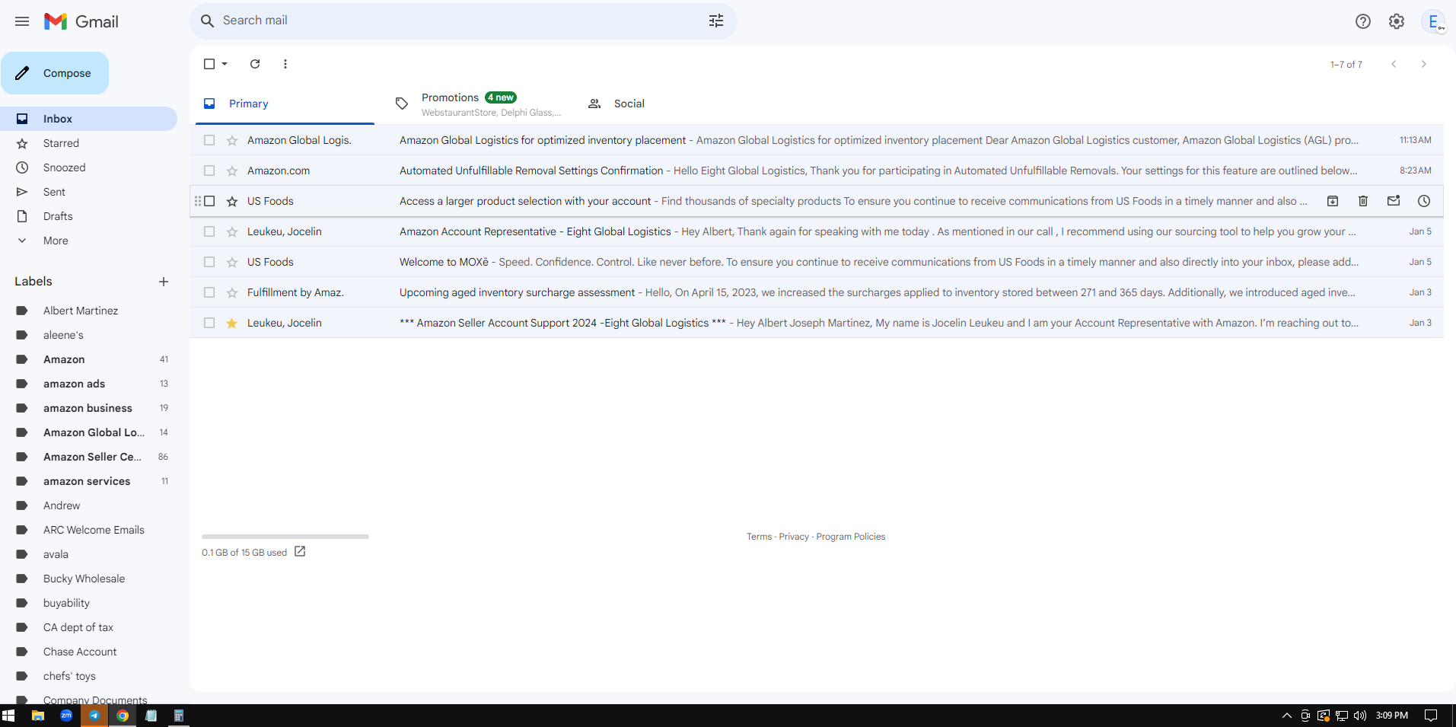This screenshot has width=1456, height=727.
Task: Go to the newer page arrow
Action: pos(1394,64)
